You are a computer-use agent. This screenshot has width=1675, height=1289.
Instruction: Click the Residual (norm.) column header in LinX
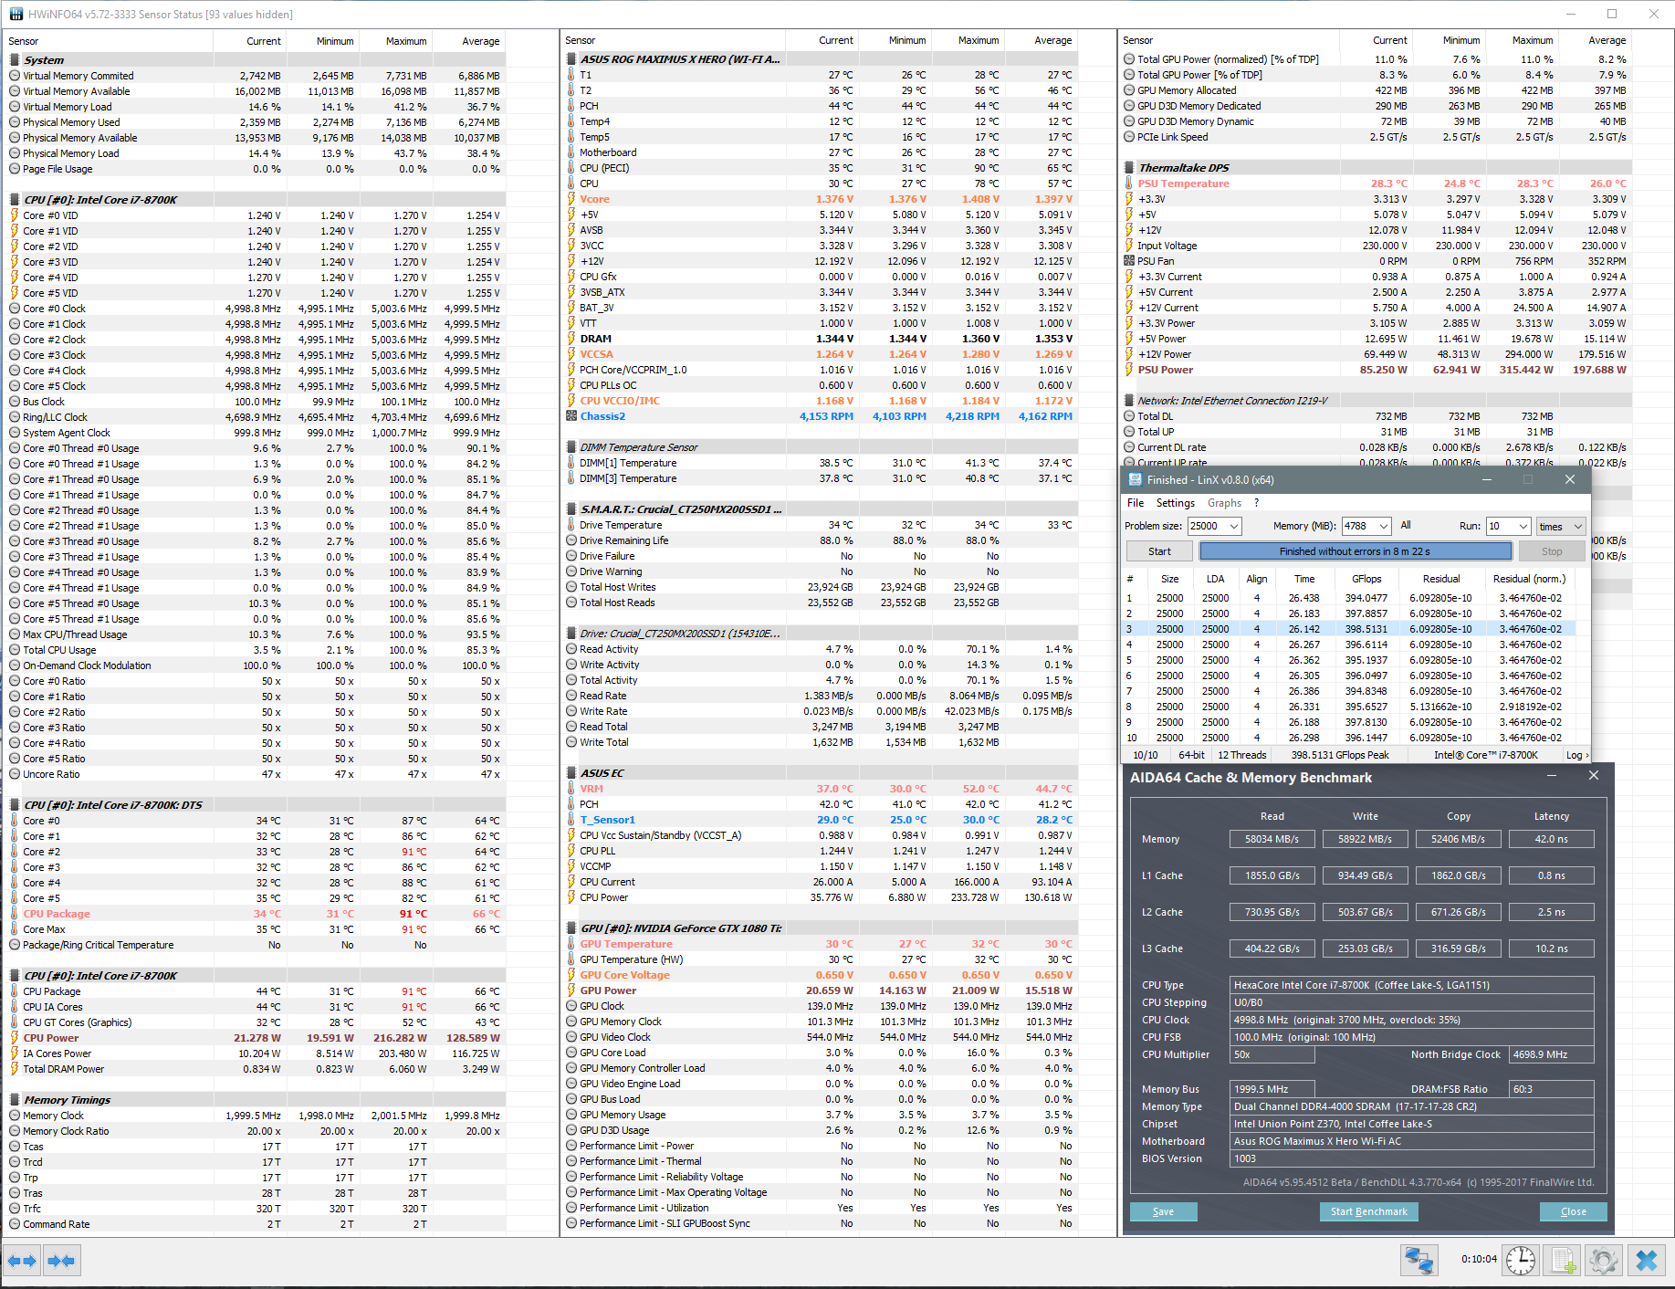point(1529,579)
